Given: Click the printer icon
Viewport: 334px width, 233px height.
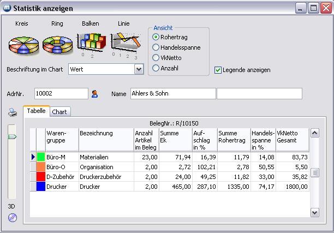Looking at the screenshot, I should tap(12, 112).
